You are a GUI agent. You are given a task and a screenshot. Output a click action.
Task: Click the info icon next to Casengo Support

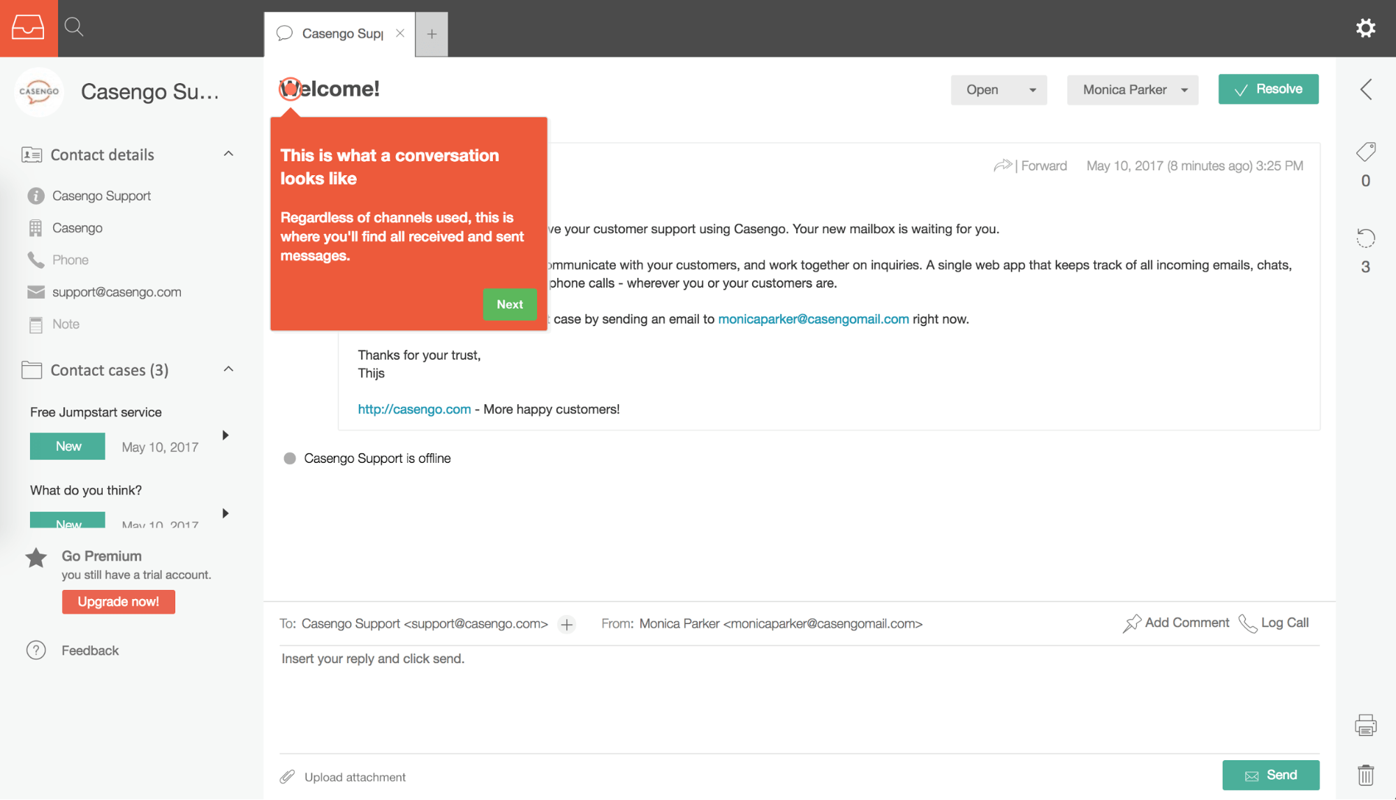click(36, 195)
